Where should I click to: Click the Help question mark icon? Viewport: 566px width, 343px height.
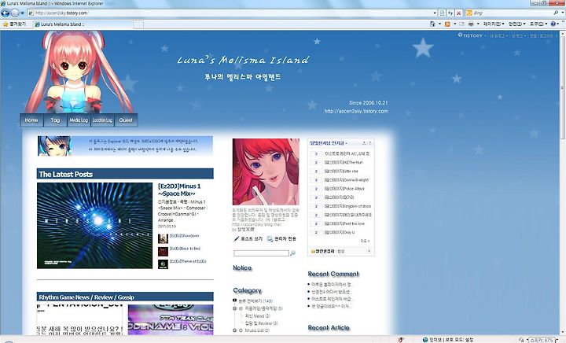coord(553,24)
